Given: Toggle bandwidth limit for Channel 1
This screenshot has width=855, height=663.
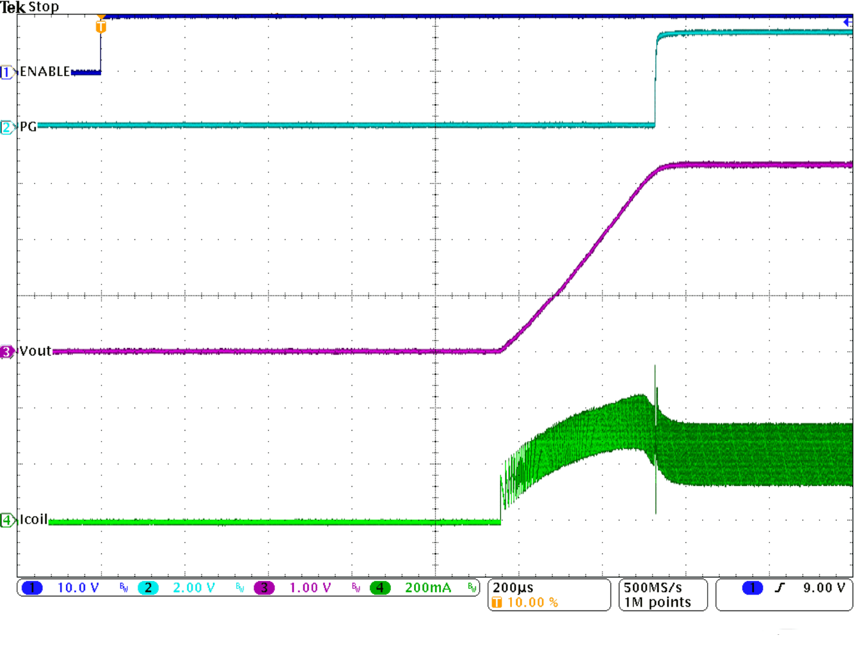Looking at the screenshot, I should [122, 588].
